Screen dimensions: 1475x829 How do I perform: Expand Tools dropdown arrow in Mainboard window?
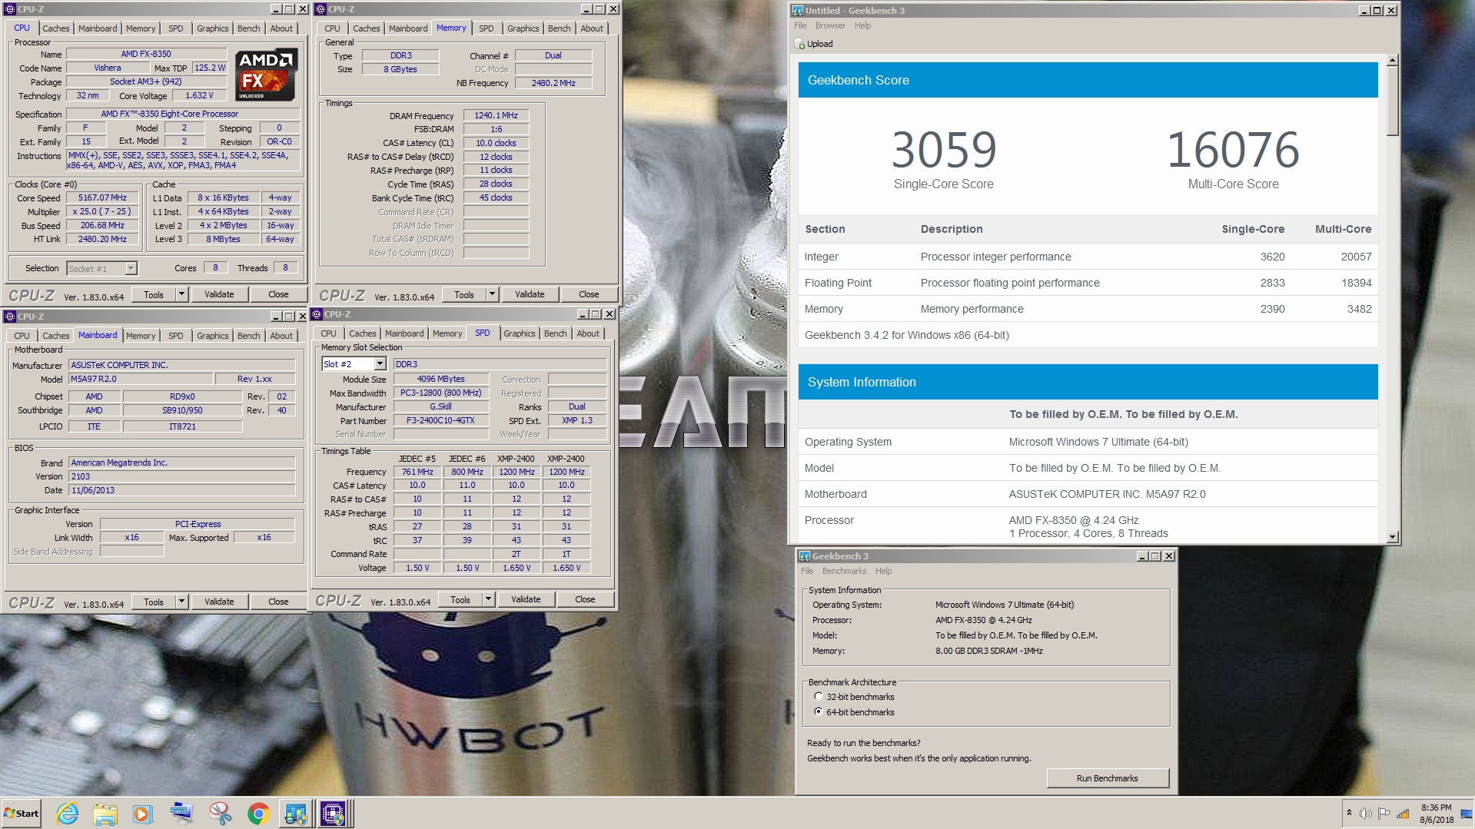pos(181,602)
